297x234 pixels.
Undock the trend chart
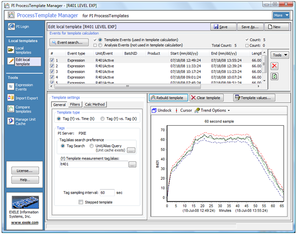click(162, 110)
